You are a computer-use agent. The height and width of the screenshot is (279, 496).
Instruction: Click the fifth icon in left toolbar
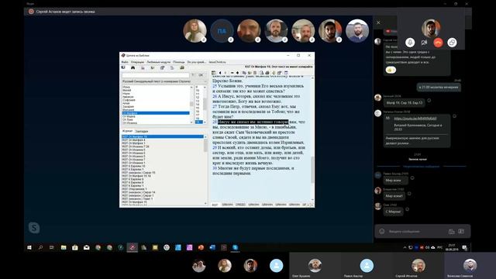[162, 67]
